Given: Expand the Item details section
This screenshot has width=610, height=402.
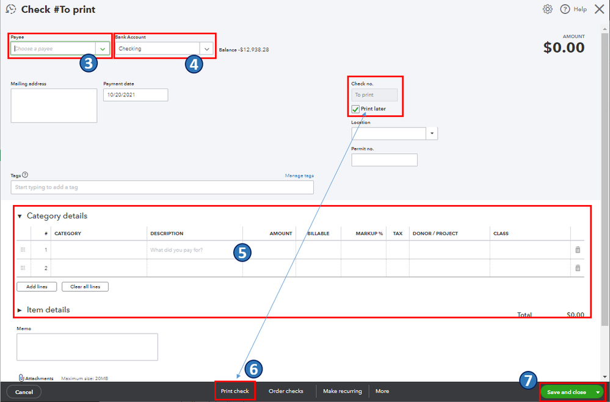Looking at the screenshot, I should tap(20, 310).
